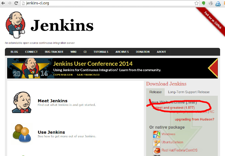Open the BLOG menu item

pyautogui.click(x=14, y=52)
